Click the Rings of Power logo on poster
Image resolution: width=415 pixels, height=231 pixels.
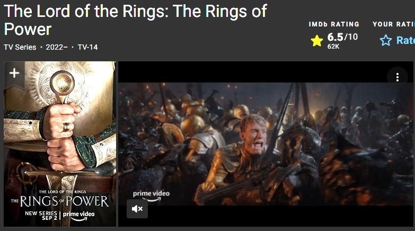[60, 199]
